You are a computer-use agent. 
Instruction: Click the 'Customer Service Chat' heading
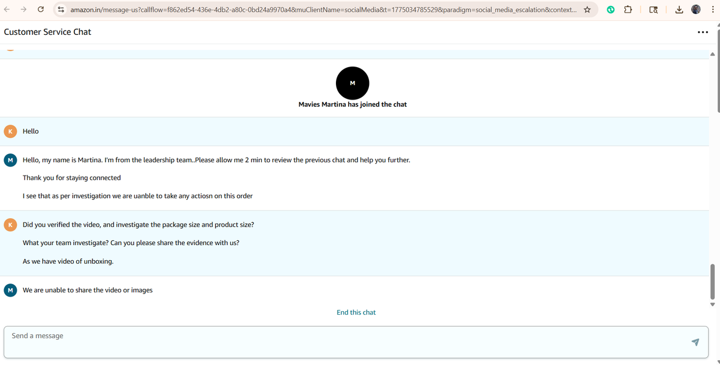pyautogui.click(x=47, y=32)
